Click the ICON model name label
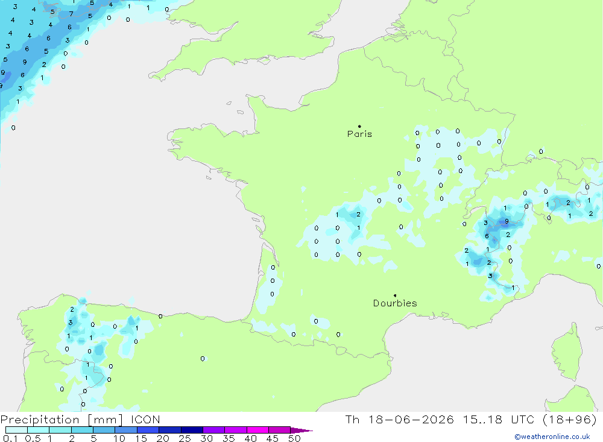Screen dimensions: 603x442 (145, 419)
